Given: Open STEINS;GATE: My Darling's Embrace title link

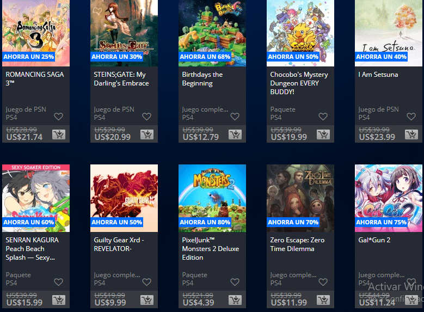Looking at the screenshot, I should click(121, 79).
